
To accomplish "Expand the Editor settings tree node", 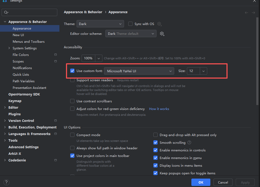I will click(5, 108).
